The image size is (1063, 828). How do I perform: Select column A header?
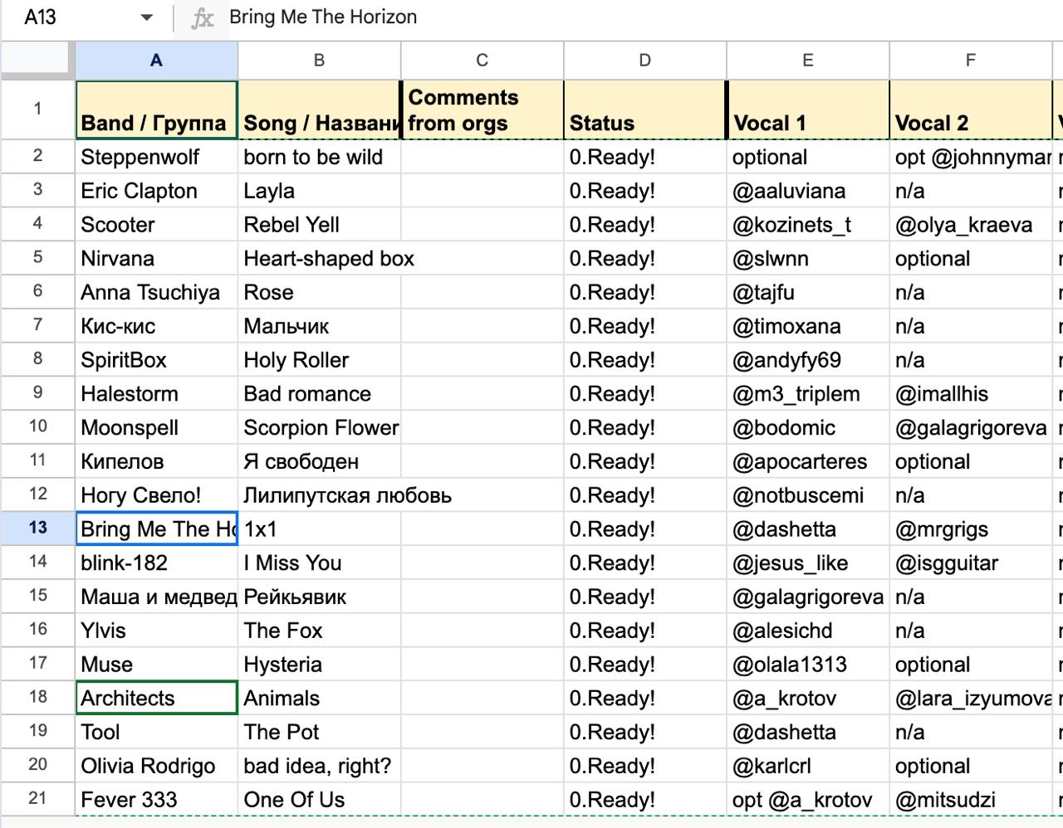point(156,60)
